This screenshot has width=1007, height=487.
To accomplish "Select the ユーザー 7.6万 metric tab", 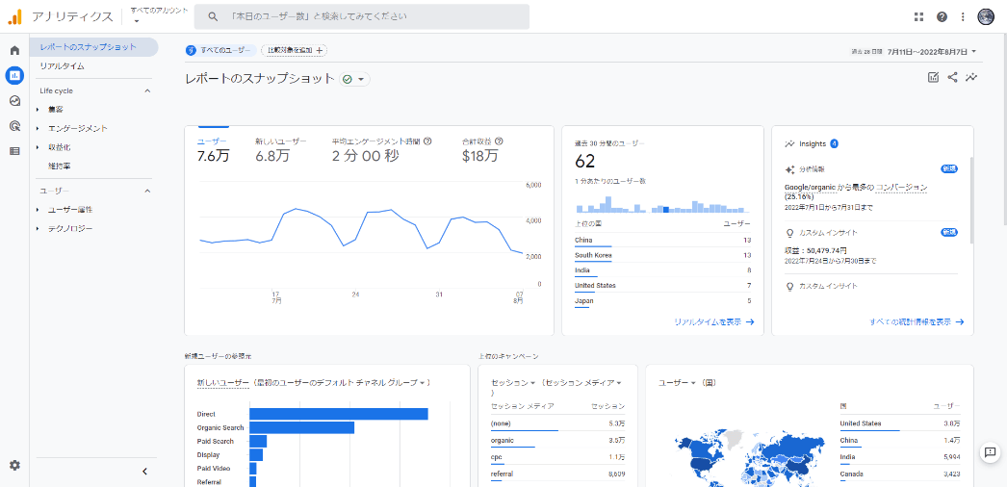I will (x=213, y=148).
